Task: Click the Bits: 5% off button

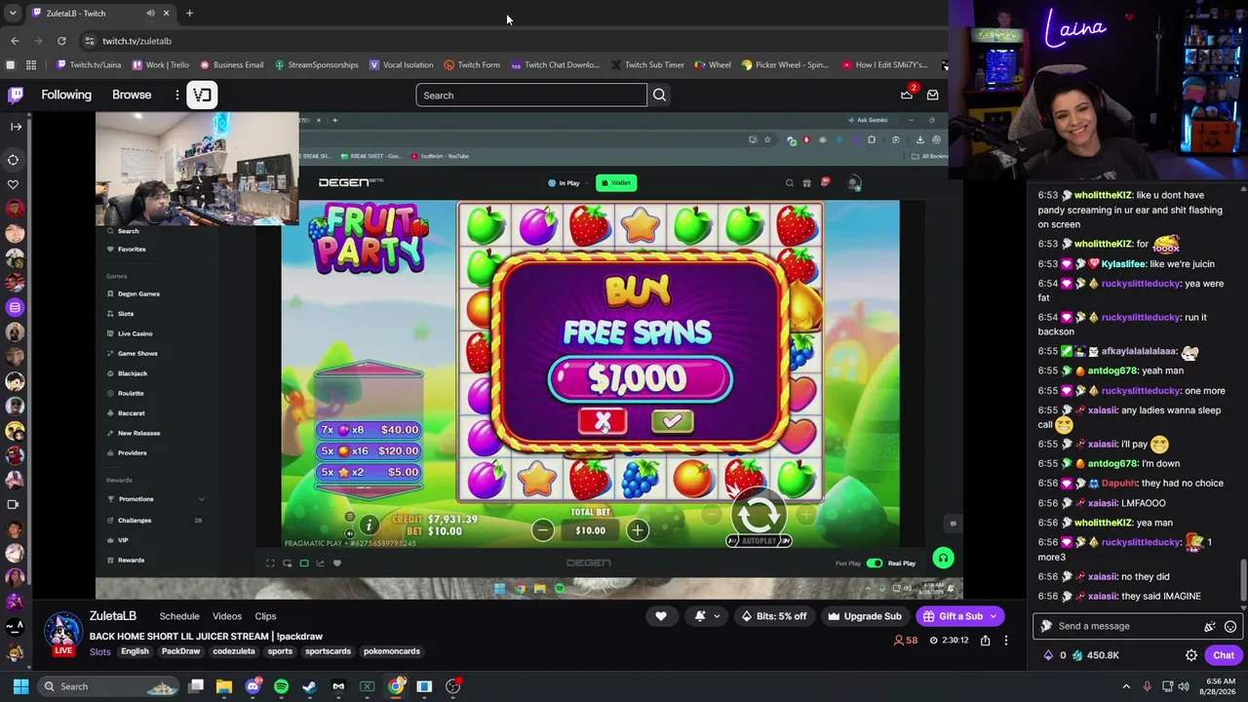Action: (774, 616)
